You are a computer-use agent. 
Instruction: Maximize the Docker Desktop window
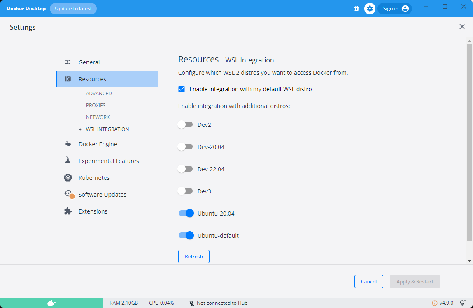(x=445, y=6)
